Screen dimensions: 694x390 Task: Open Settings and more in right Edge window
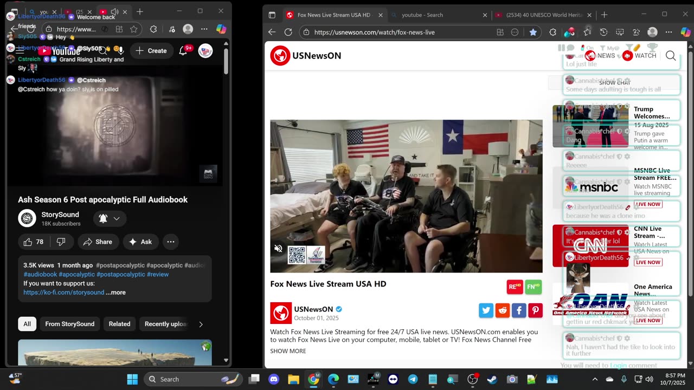click(x=669, y=32)
